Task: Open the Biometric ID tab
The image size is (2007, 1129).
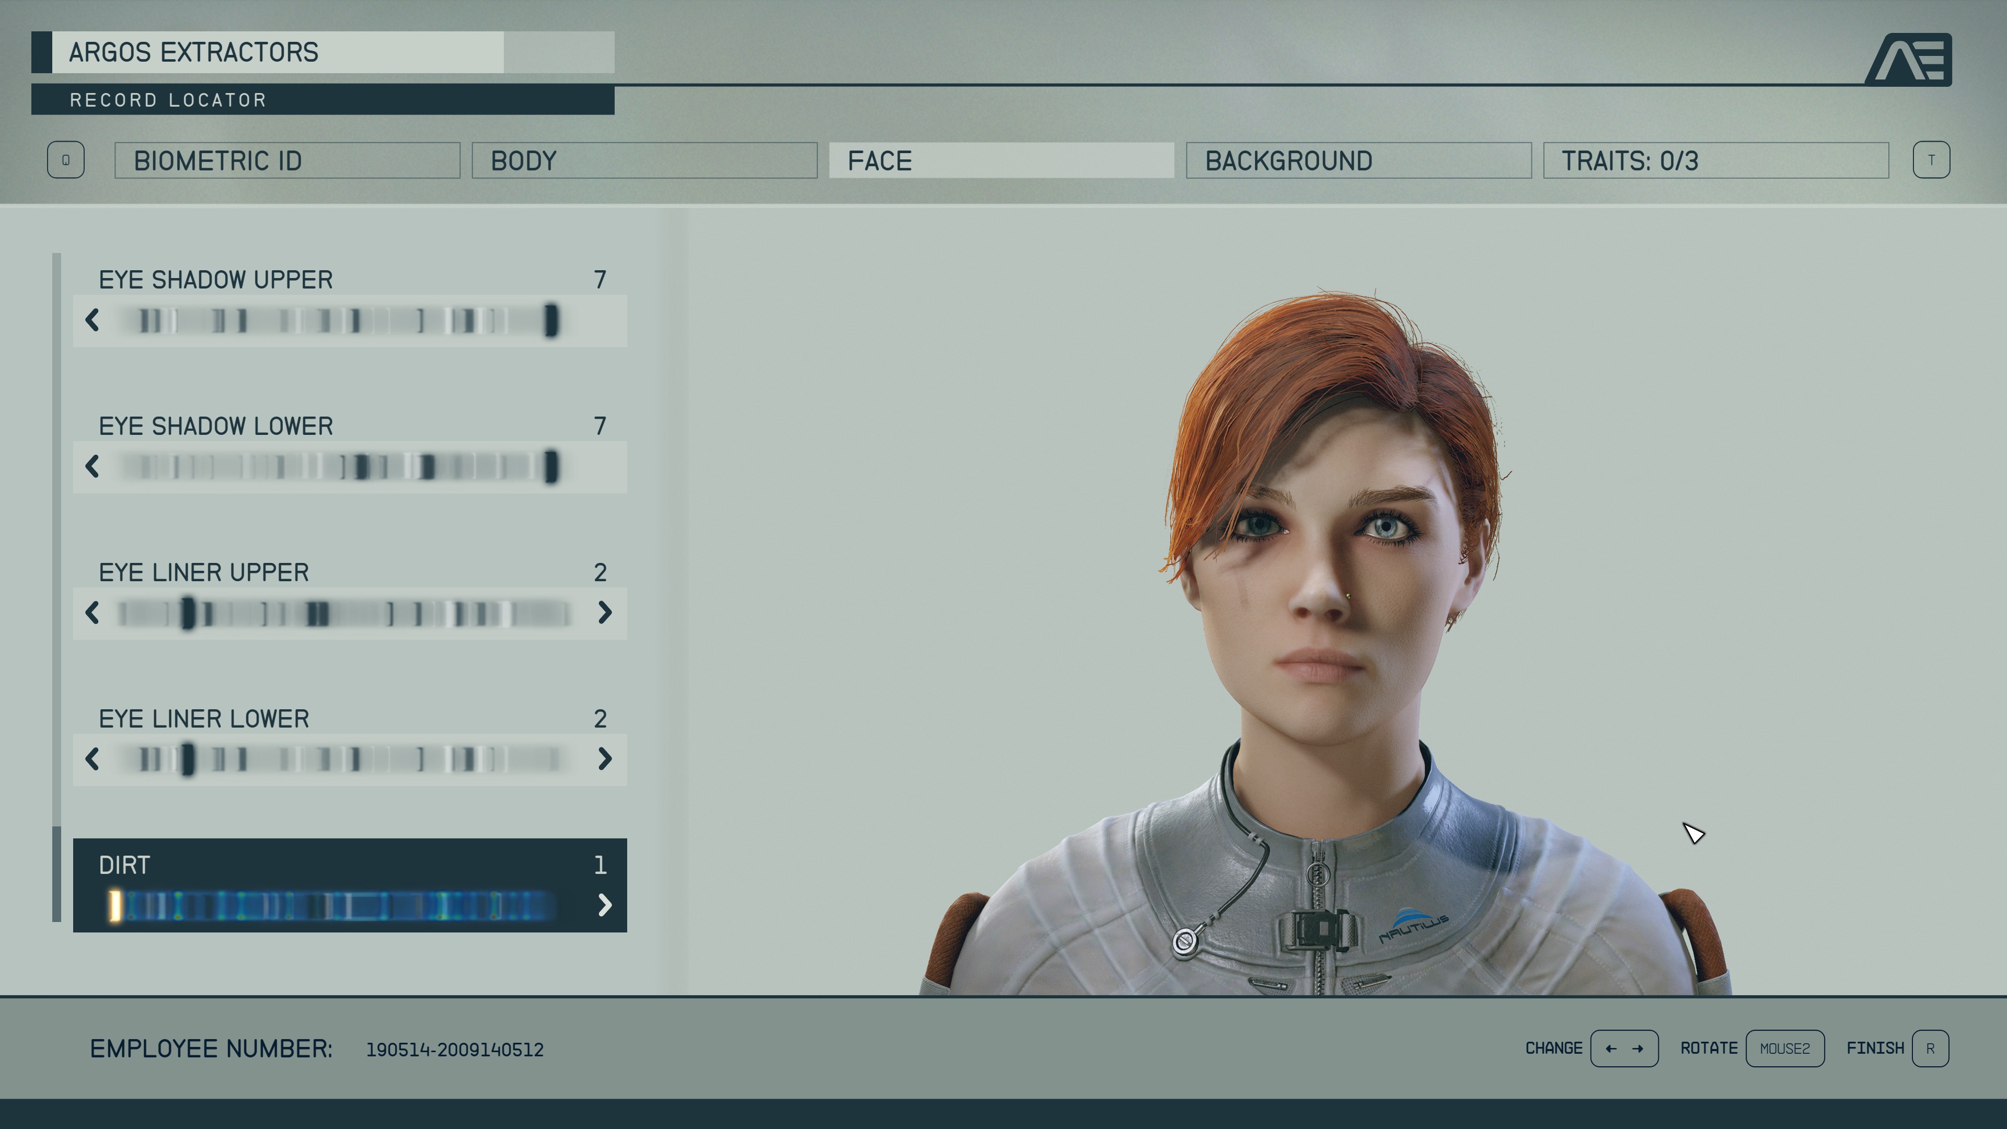Action: (x=287, y=160)
